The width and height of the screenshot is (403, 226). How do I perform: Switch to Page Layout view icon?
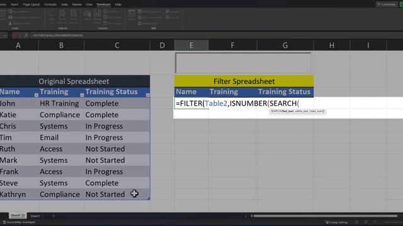pos(366,222)
